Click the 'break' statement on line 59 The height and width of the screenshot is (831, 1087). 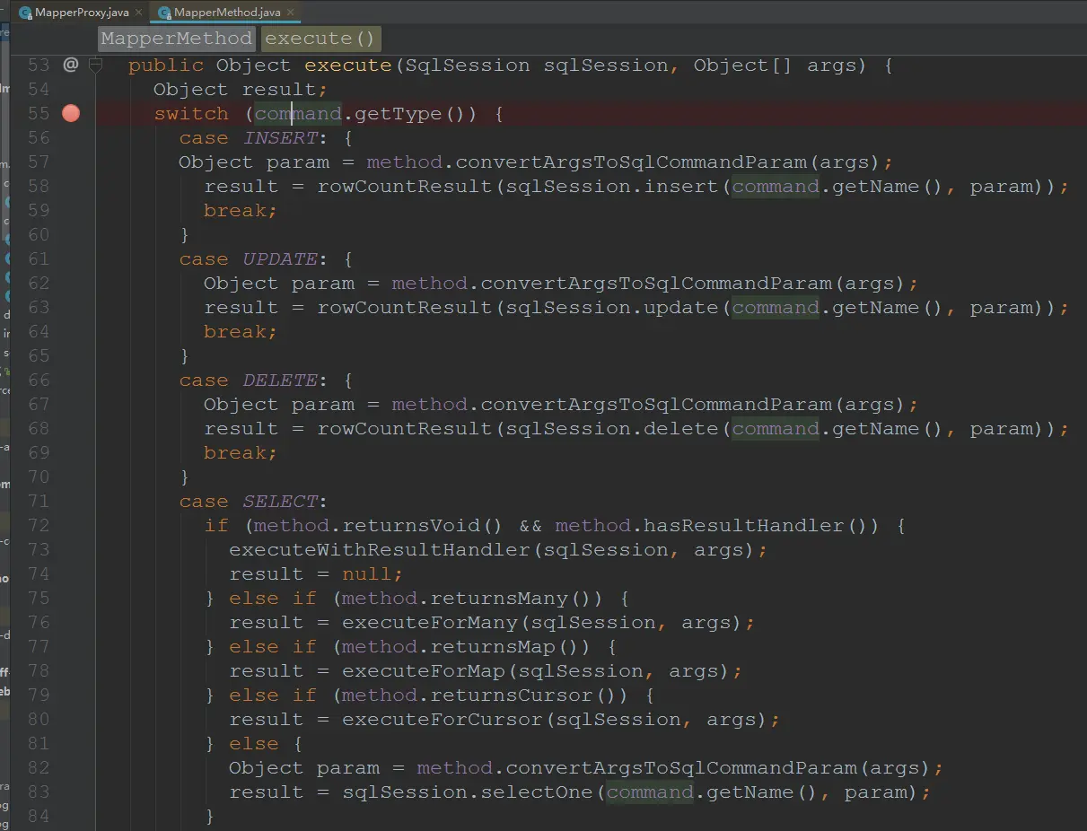click(235, 210)
